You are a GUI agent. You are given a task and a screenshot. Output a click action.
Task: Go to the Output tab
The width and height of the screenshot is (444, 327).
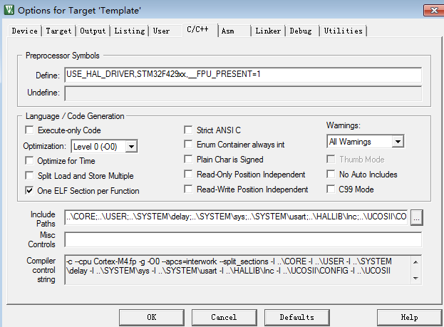(93, 31)
